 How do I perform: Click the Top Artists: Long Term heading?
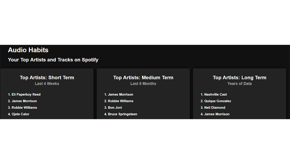(240, 78)
